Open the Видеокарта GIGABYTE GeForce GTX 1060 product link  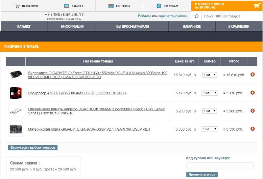pyautogui.click(x=98, y=75)
